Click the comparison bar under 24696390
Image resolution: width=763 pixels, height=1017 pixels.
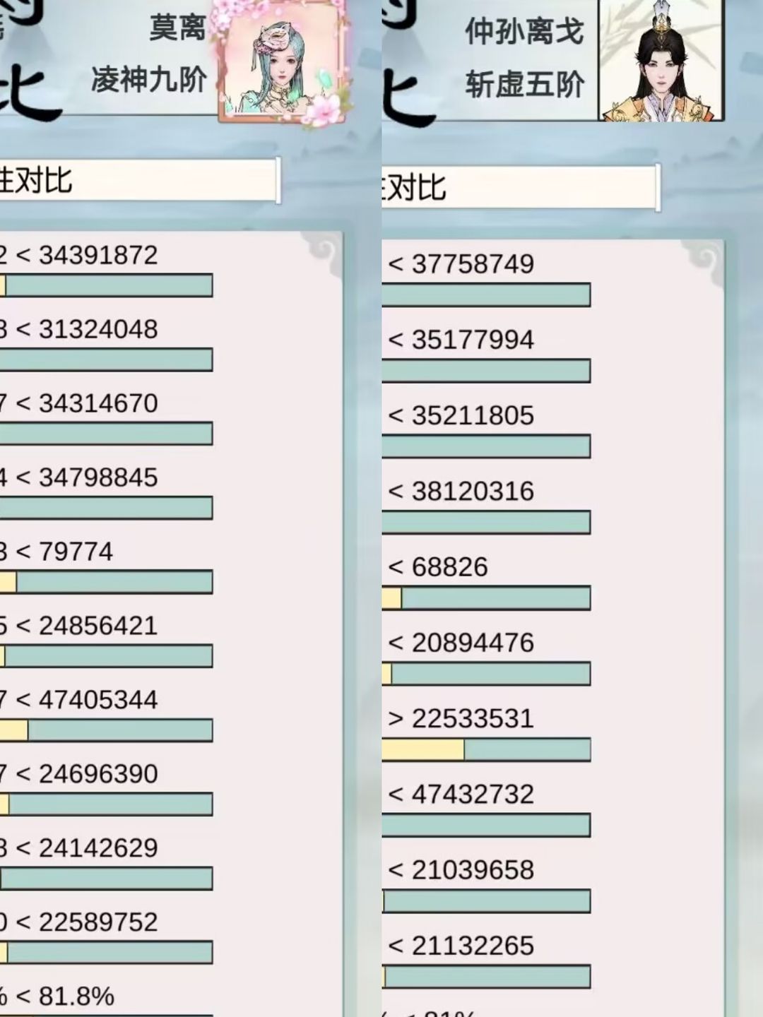(x=106, y=804)
